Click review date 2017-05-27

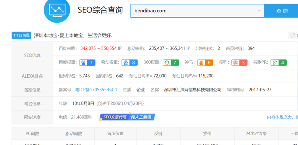pos(260,90)
